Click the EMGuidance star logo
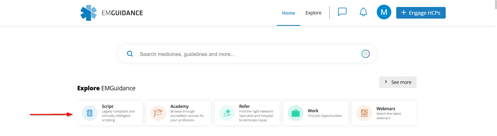This screenshot has height=136, width=497. [88, 13]
